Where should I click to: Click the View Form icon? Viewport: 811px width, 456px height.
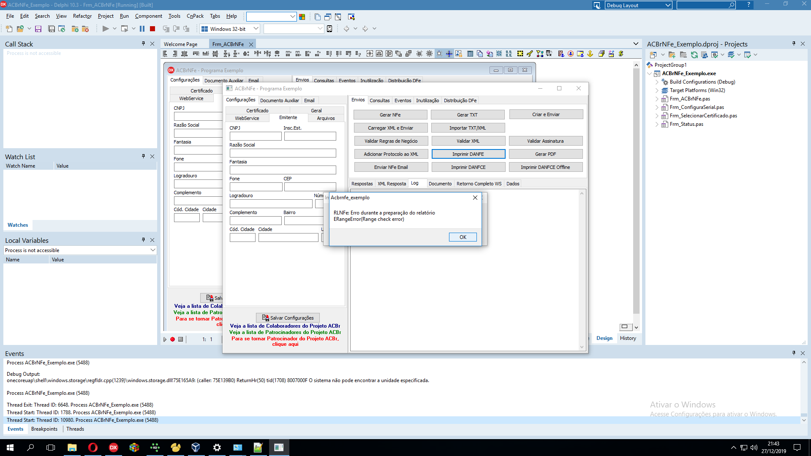click(328, 17)
